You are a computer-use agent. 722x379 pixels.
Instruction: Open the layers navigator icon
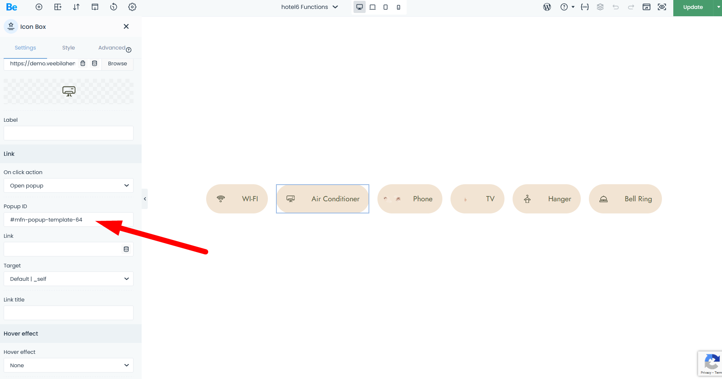pyautogui.click(x=600, y=7)
